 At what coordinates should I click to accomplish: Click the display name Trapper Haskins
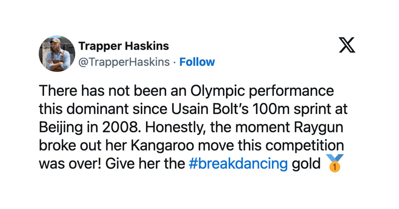(x=123, y=47)
